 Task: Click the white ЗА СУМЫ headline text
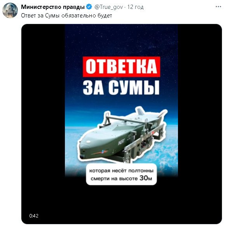pos(121,88)
